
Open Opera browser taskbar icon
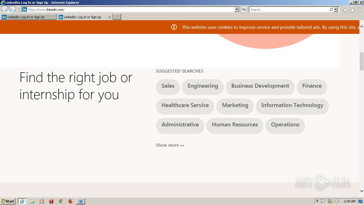click(x=51, y=201)
